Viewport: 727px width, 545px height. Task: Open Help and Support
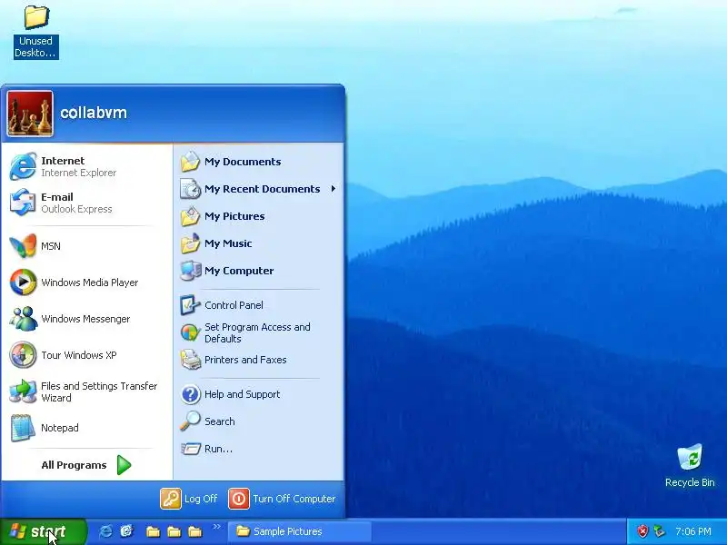click(259, 394)
